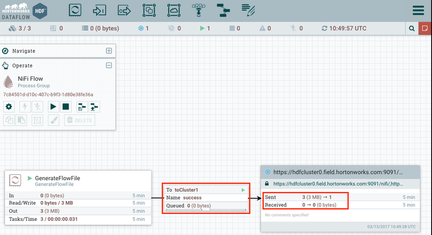
Task: Select the Process Group toolbar icon
Action: click(149, 10)
